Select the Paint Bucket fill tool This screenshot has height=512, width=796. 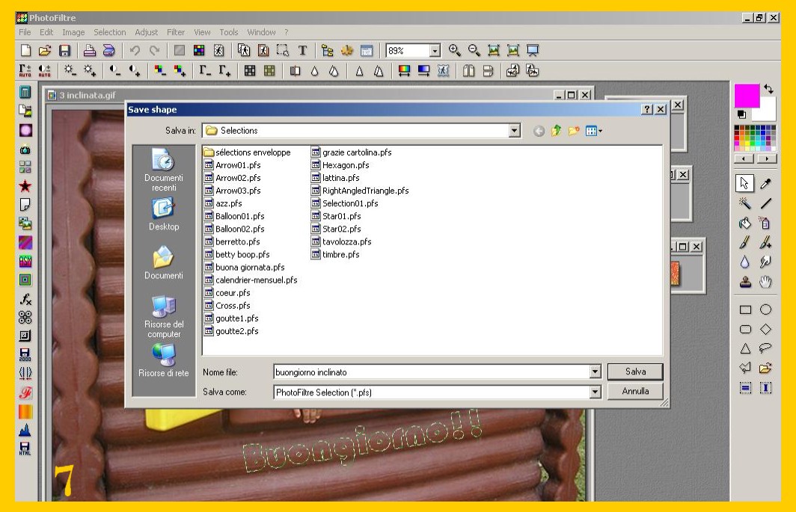[745, 223]
